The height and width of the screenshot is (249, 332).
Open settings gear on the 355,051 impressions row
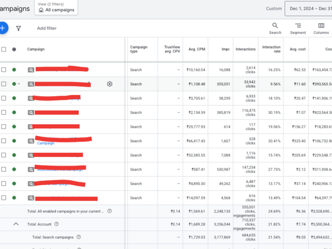click(x=110, y=84)
